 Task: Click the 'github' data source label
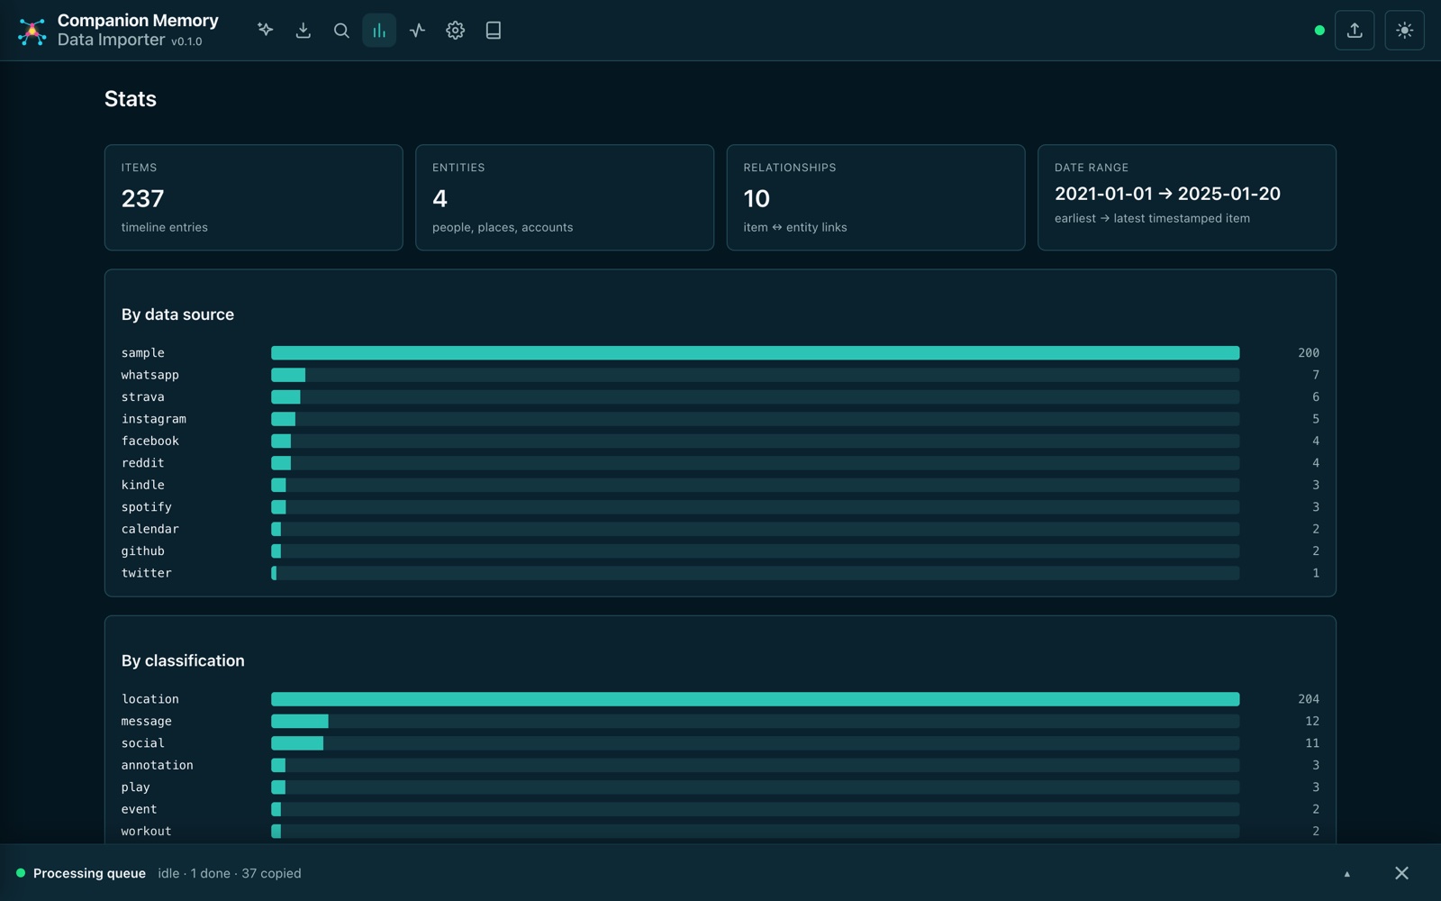143,551
